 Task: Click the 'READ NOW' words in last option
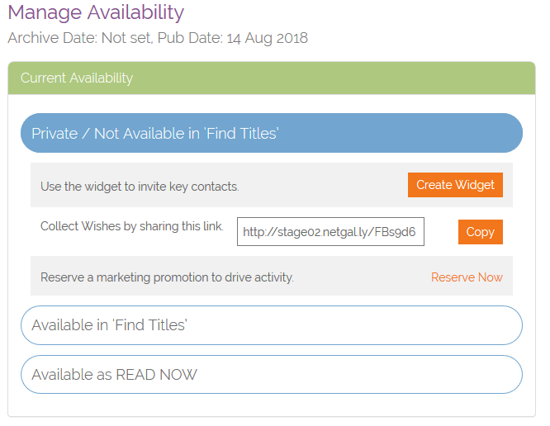tap(156, 374)
